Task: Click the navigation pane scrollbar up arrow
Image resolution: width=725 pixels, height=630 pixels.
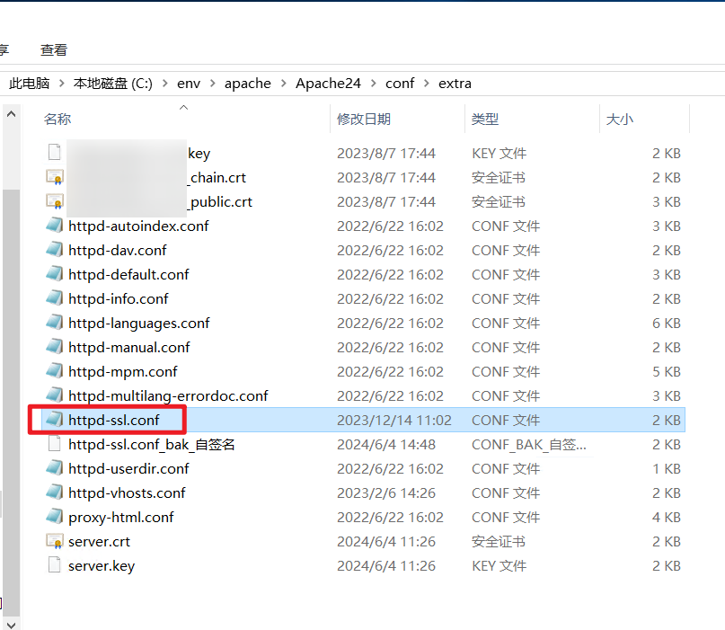Action: (x=11, y=114)
